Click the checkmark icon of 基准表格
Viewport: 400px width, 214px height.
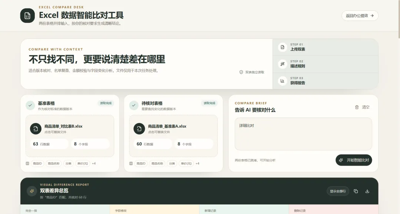click(x=30, y=105)
